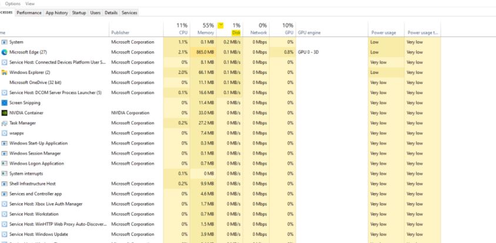This screenshot has height=243, width=496.
Task: Sort processes by Disk column
Action: coord(230,29)
